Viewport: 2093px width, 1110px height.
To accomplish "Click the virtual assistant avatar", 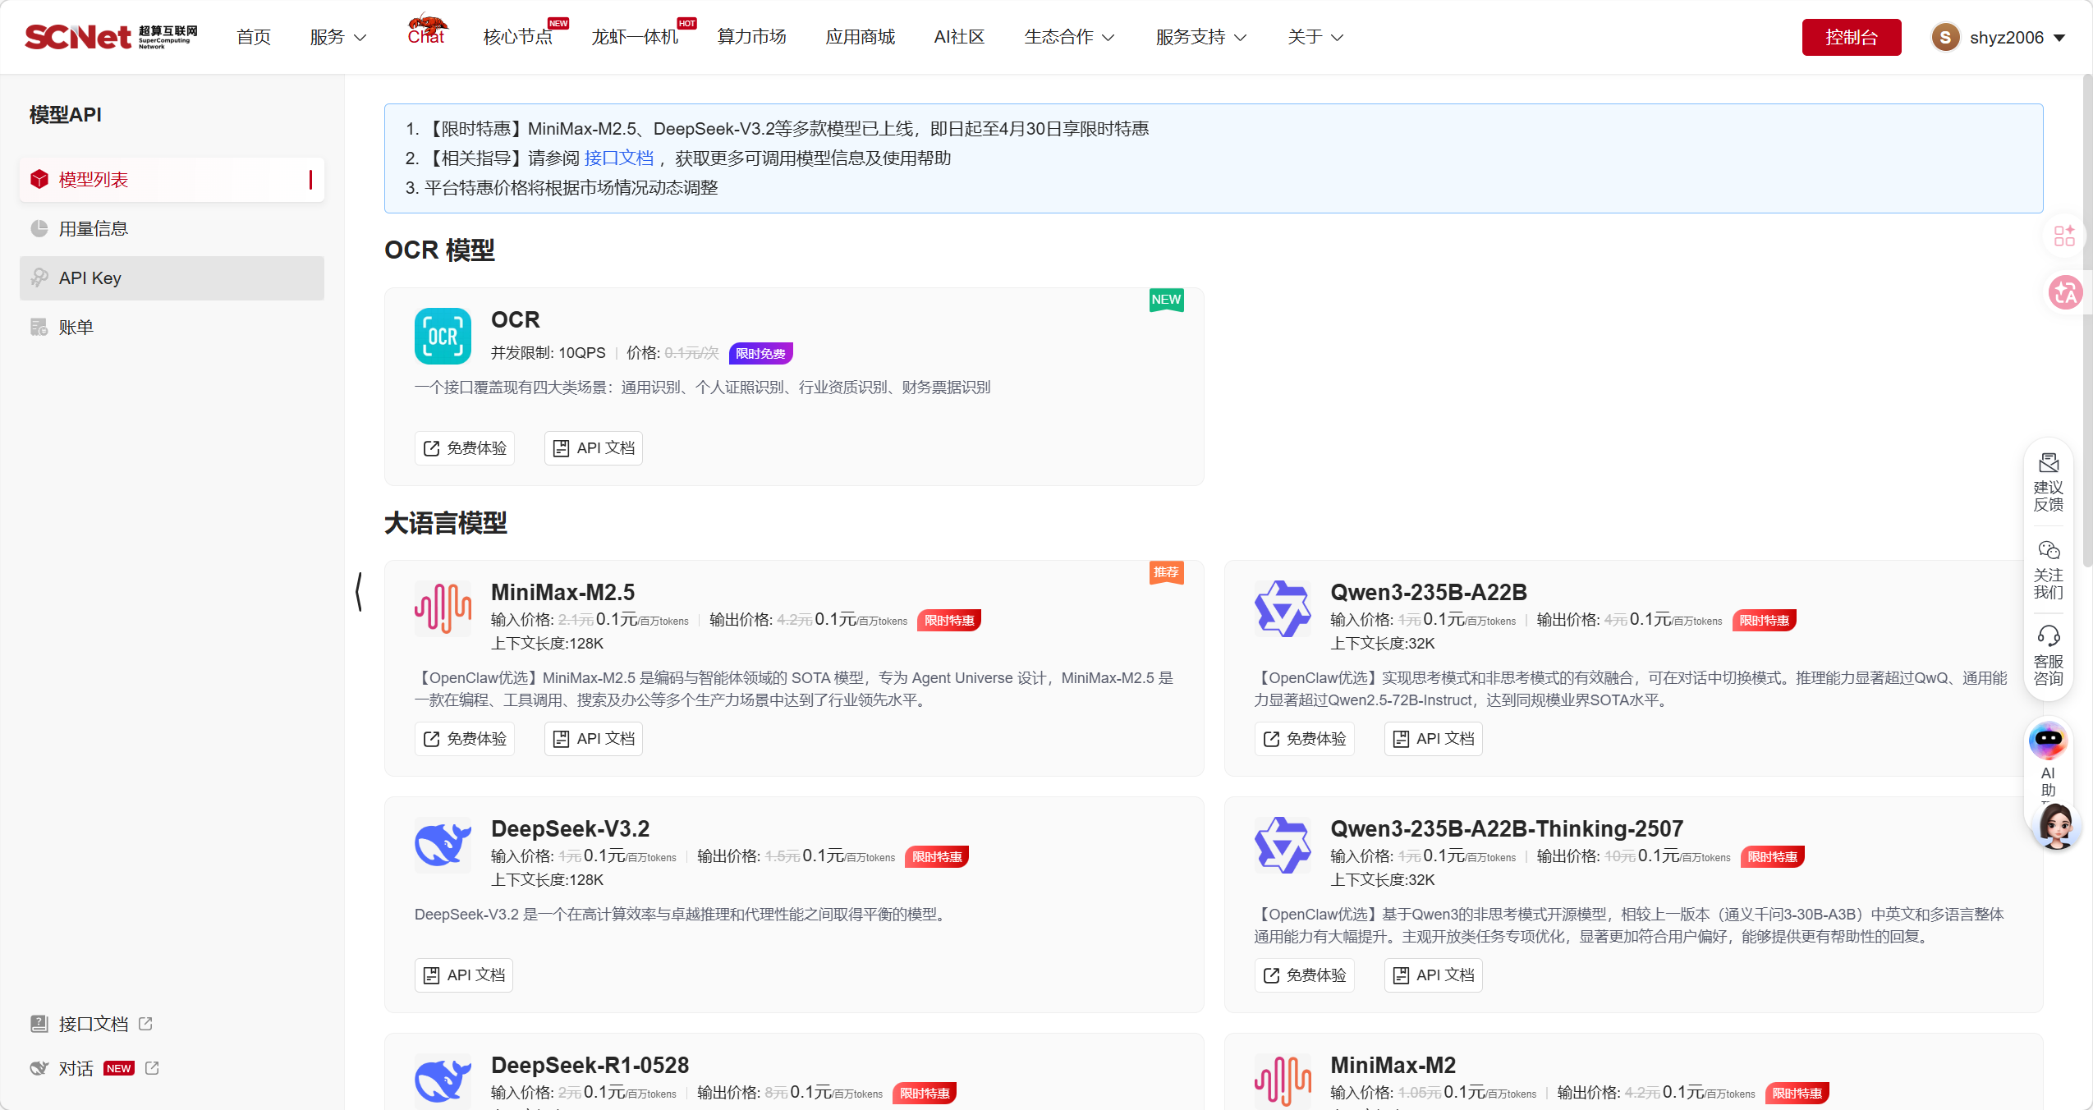I will click(2057, 826).
